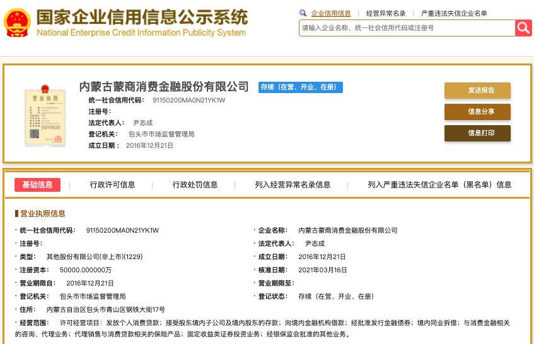This screenshot has width=534, height=344.
Task: Click company type 其他股份有限公司(非上市)(1229)
Action: coord(95,257)
